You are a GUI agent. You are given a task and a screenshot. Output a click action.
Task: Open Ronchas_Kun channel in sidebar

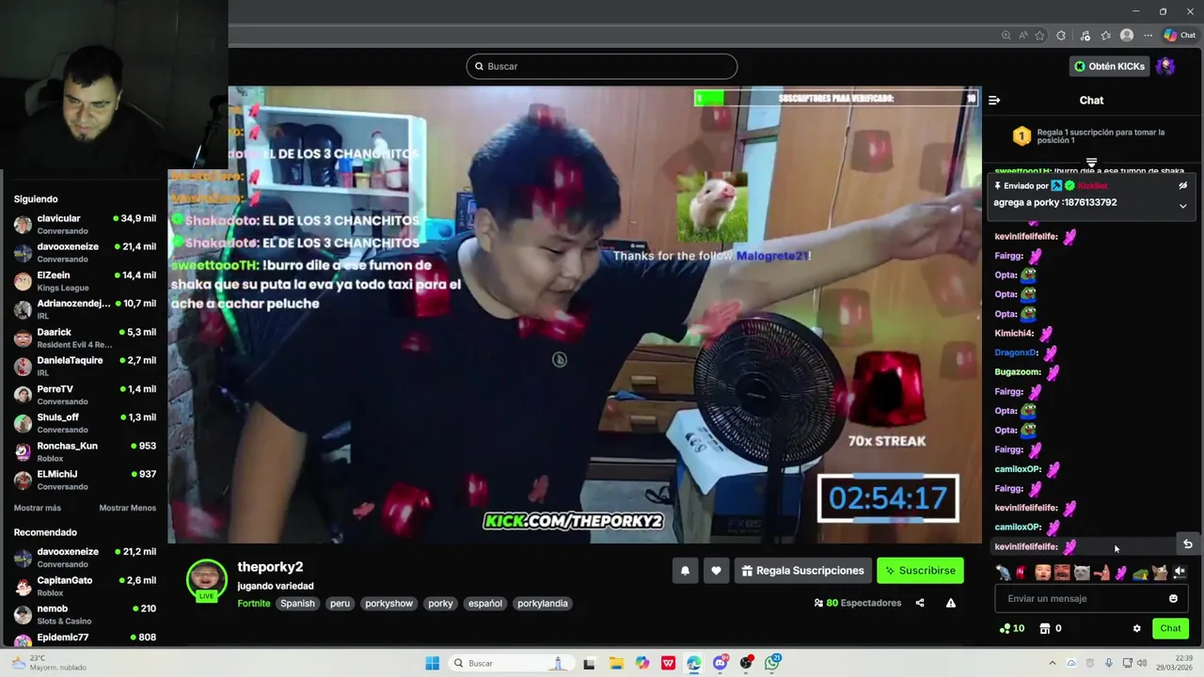tap(85, 451)
